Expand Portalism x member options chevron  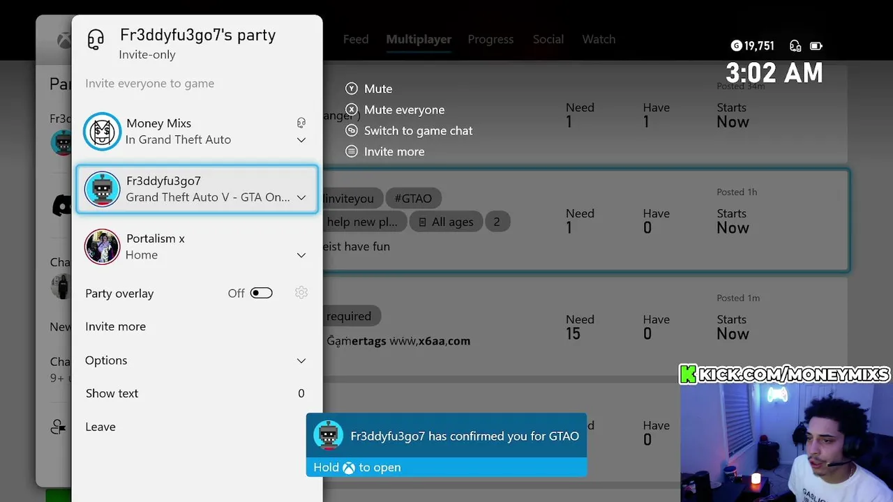tap(301, 255)
